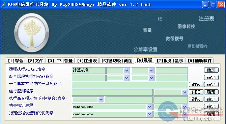This screenshot has height=124, width=226.
Task: Click the golden tree logo emblem
Action: pos(32,33)
